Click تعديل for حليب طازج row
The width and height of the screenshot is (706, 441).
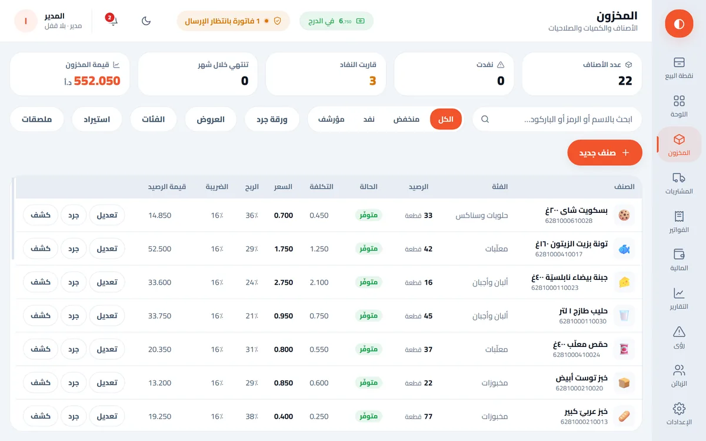click(107, 316)
